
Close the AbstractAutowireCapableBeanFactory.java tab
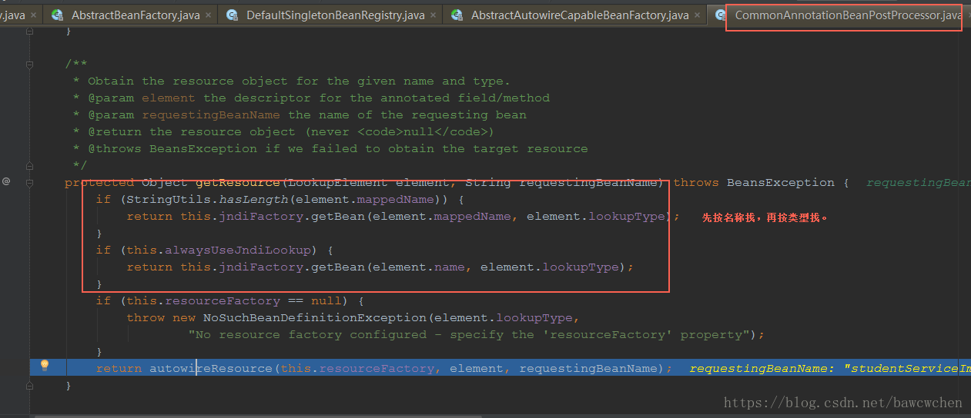point(698,15)
